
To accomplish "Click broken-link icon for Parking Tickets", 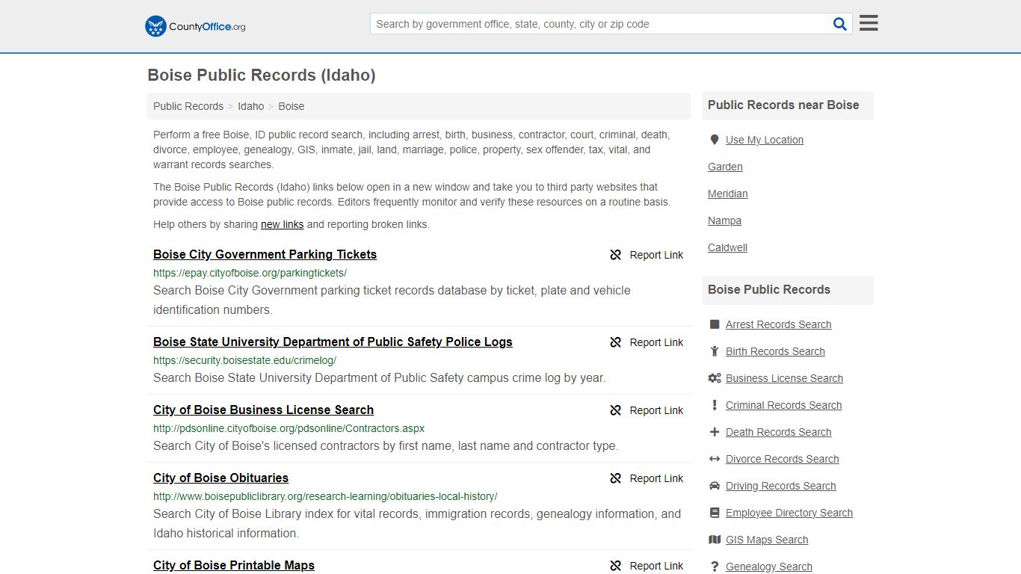I will point(616,255).
